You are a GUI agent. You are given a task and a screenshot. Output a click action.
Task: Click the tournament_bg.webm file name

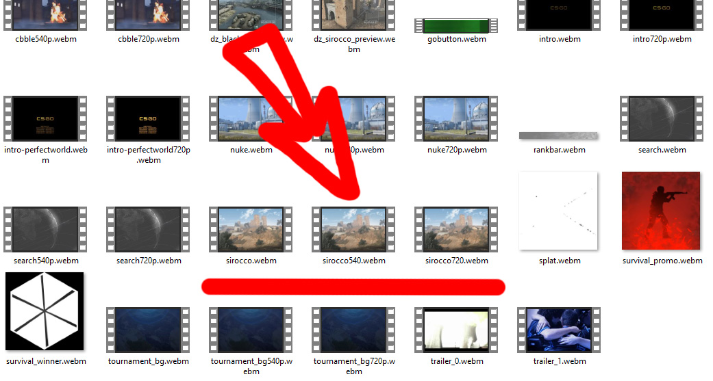tap(149, 361)
